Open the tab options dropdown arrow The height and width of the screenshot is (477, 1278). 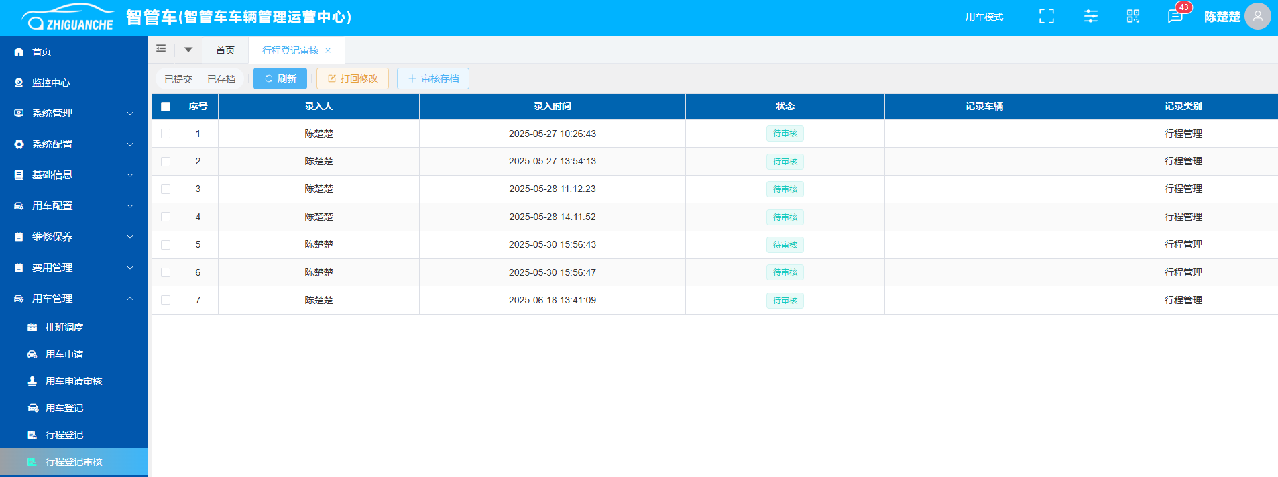tap(188, 50)
